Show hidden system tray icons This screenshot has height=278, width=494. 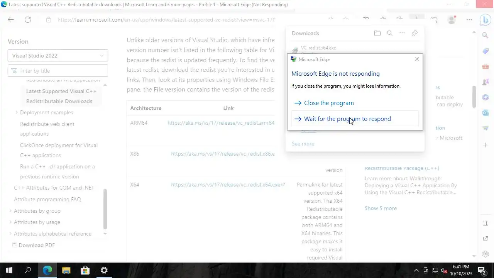416,270
